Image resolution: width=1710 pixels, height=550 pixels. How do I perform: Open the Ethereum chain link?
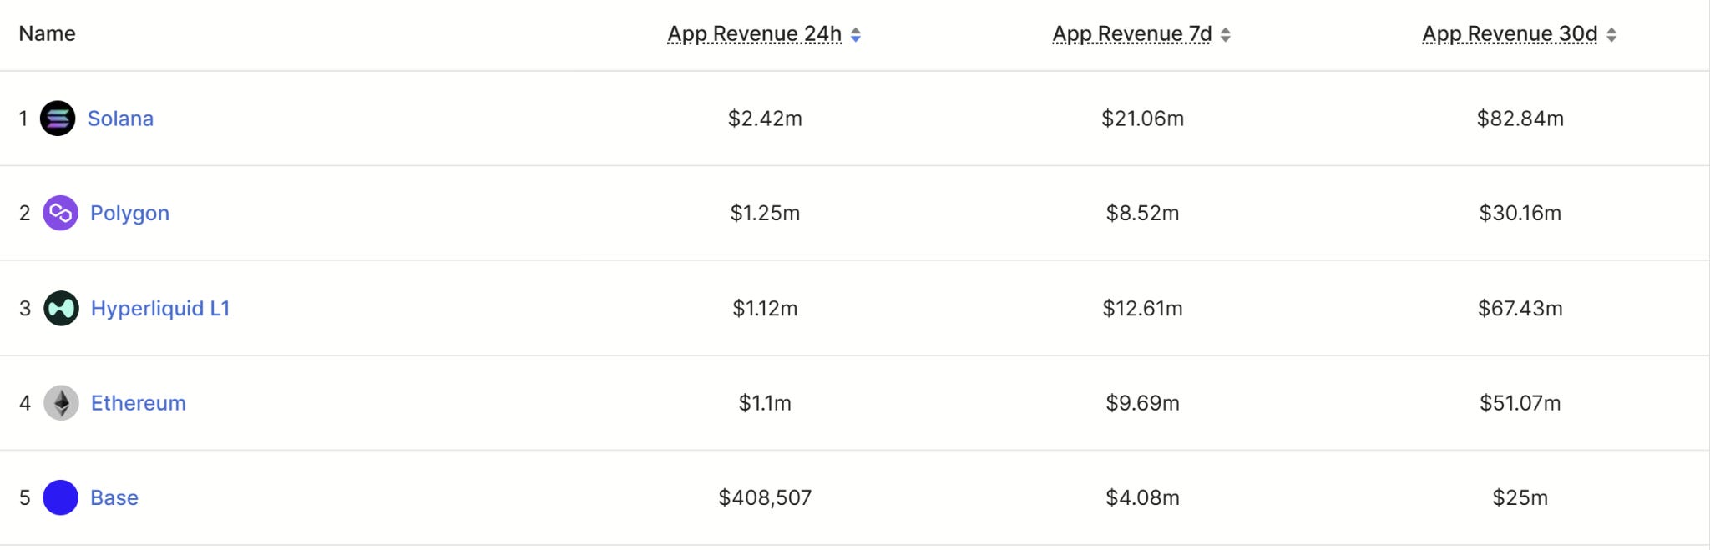(139, 403)
